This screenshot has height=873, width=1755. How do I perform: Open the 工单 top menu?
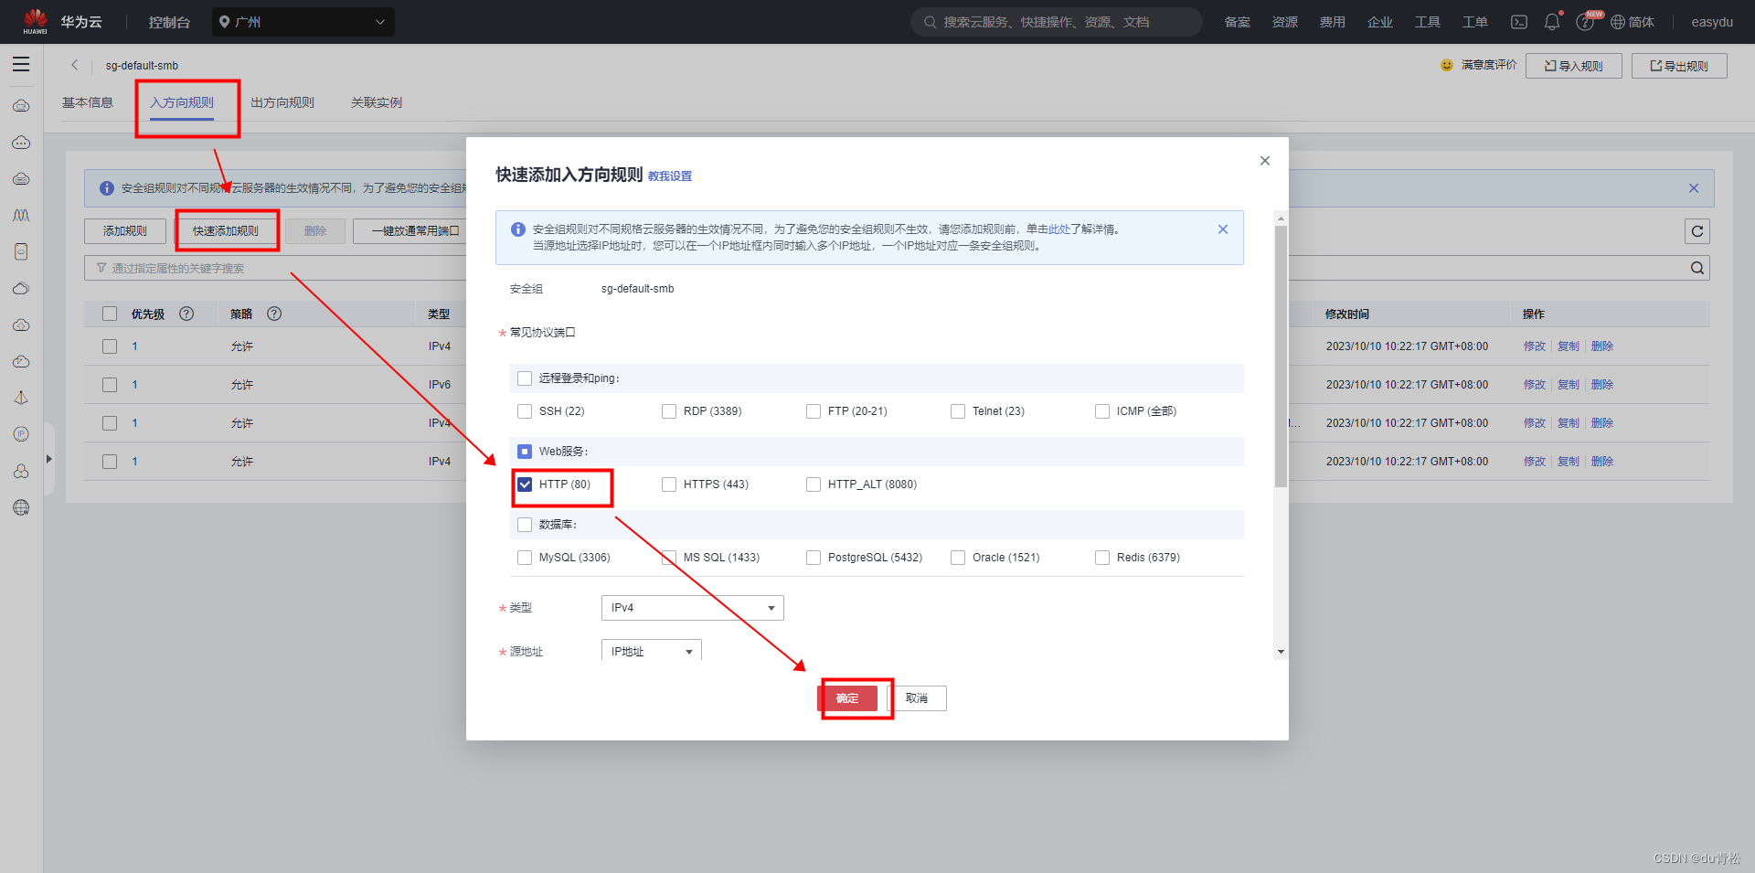[1475, 22]
